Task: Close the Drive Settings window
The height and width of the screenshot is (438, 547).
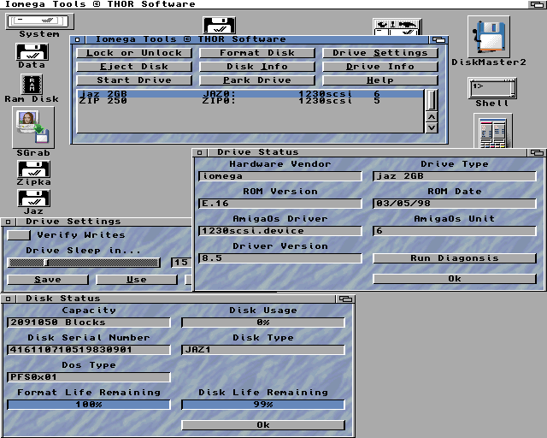Action: tap(8, 222)
